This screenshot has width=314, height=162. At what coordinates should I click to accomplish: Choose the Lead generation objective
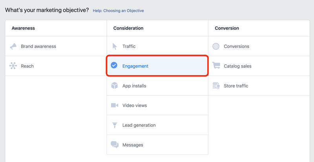tap(139, 125)
